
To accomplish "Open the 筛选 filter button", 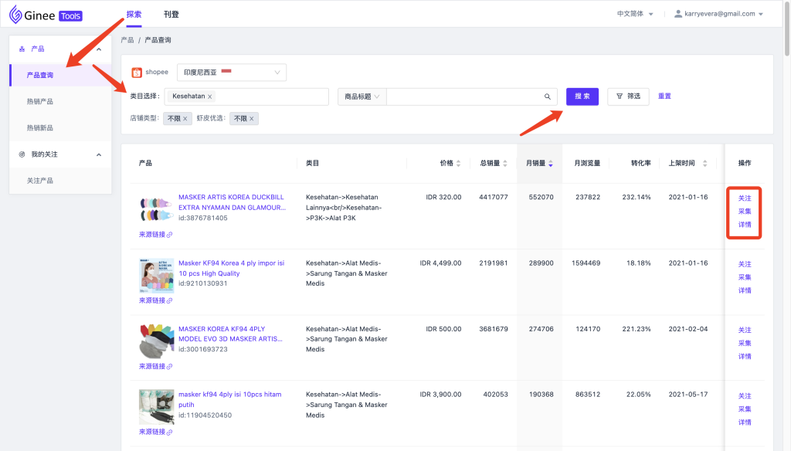I will point(627,97).
